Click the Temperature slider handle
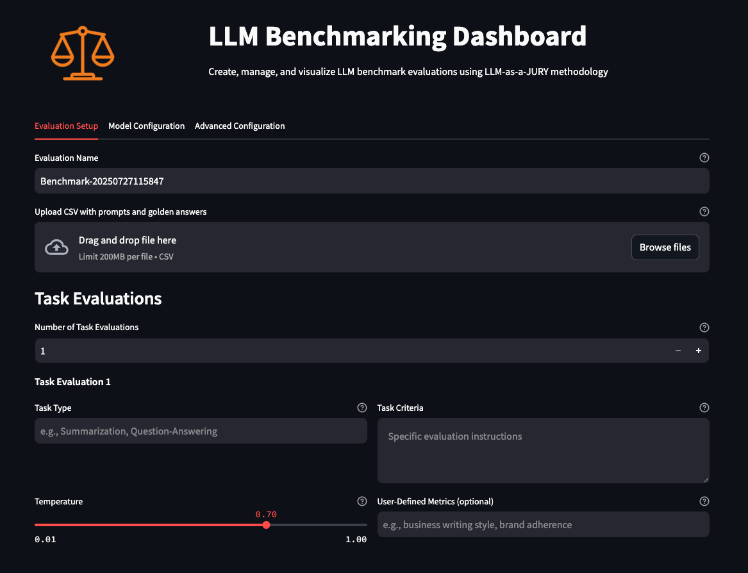 point(266,525)
